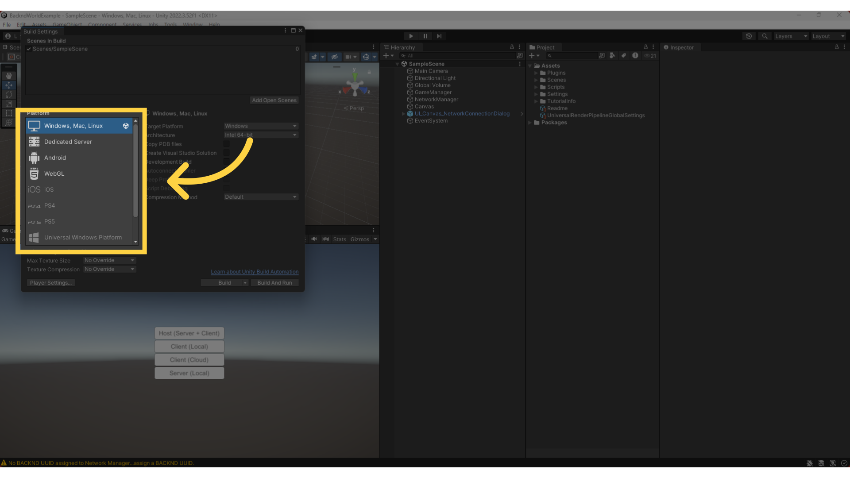This screenshot has width=850, height=478.
Task: Open Architecture dropdown
Action: pyautogui.click(x=261, y=135)
